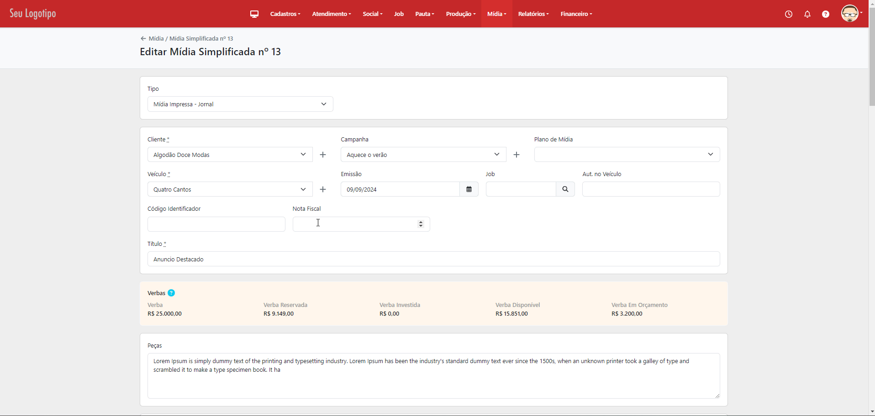
Task: Search for a Job with magnifier button
Action: 565,189
